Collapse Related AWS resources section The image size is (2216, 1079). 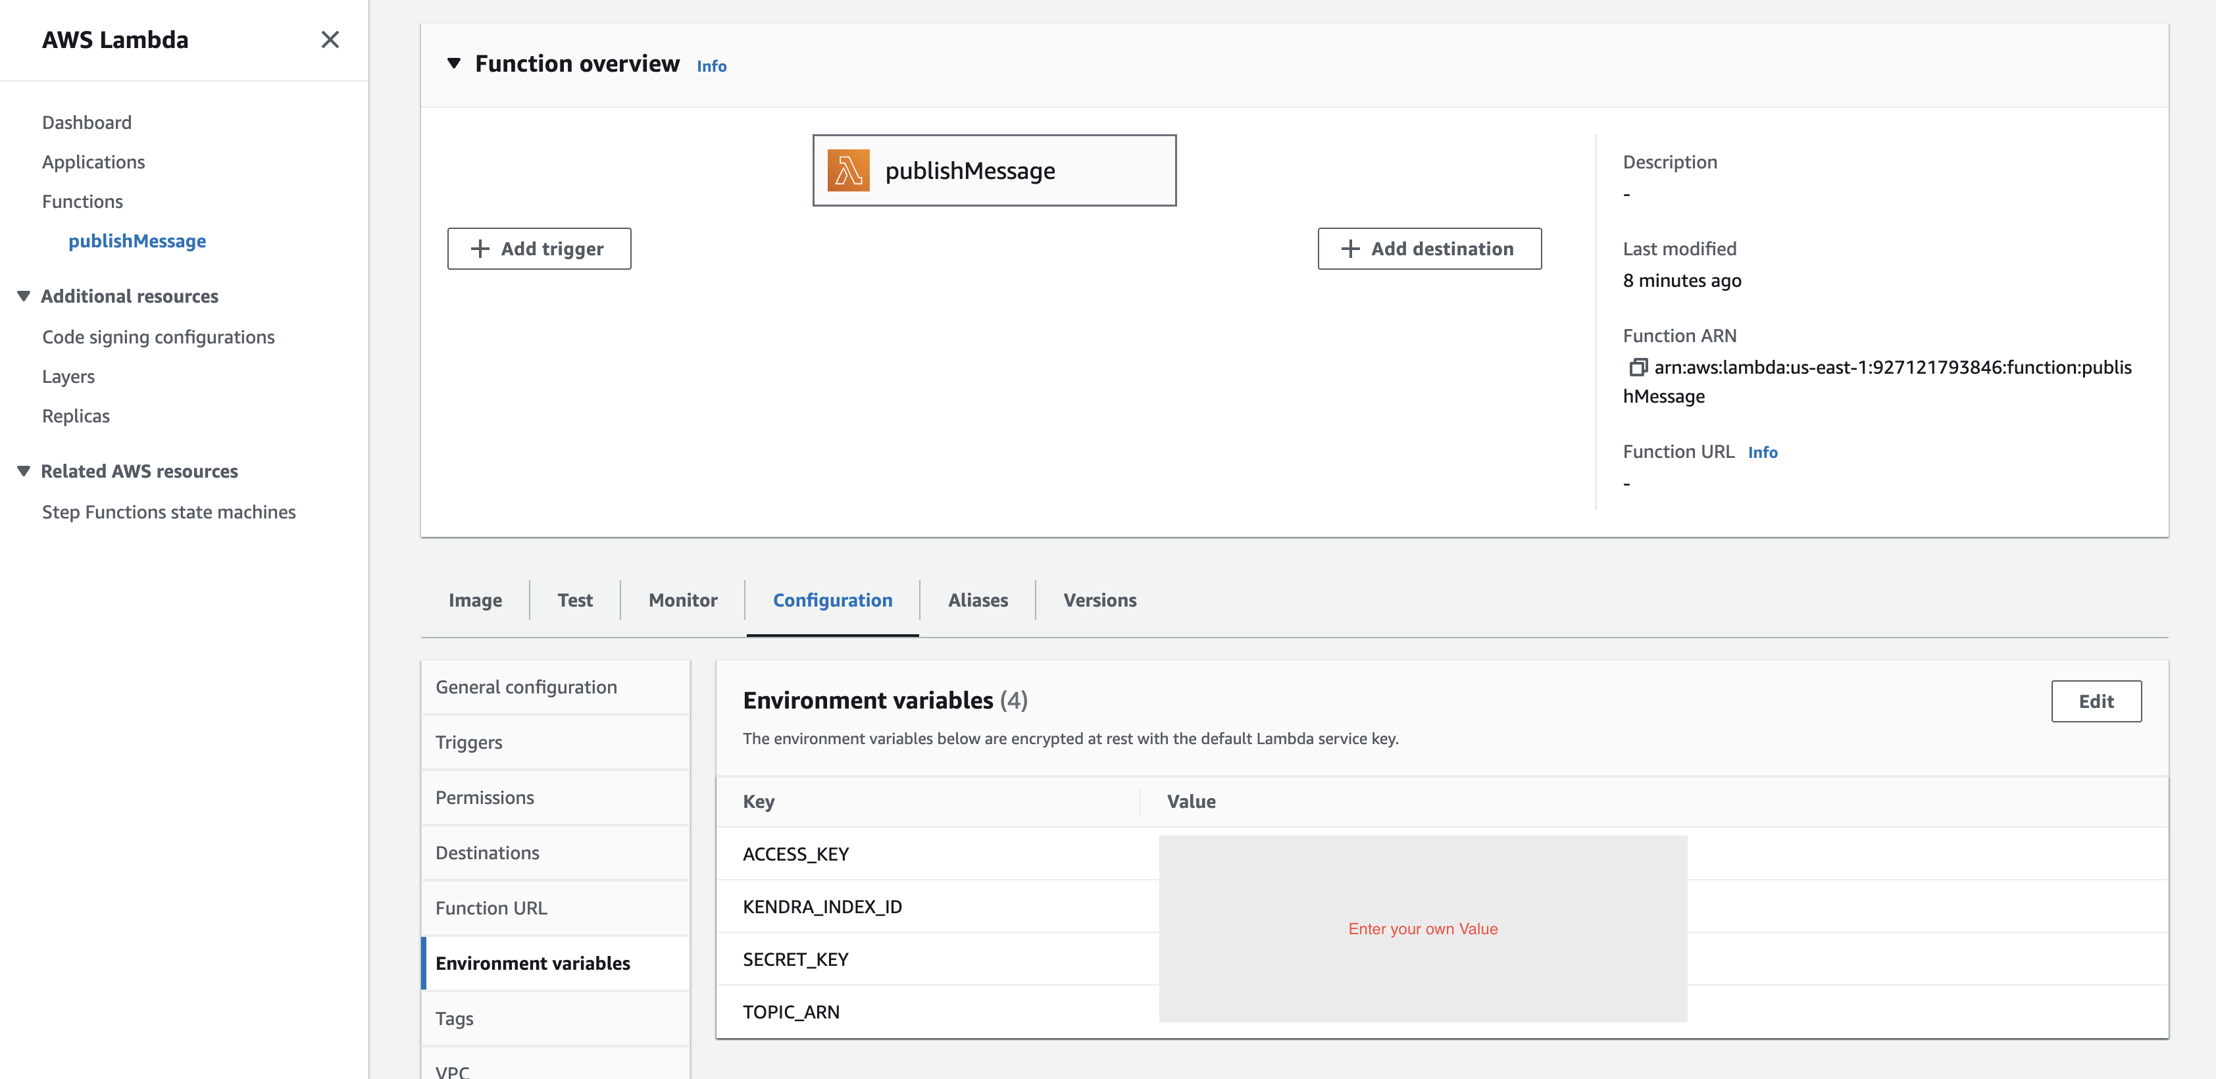pos(24,472)
